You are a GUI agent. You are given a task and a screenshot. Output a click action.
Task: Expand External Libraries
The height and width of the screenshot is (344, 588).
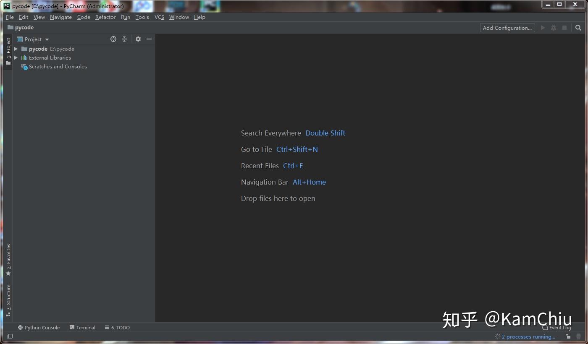point(16,57)
